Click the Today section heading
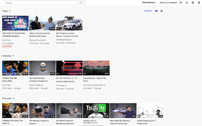Viewport: 202px width, 126px height. click(x=5, y=11)
